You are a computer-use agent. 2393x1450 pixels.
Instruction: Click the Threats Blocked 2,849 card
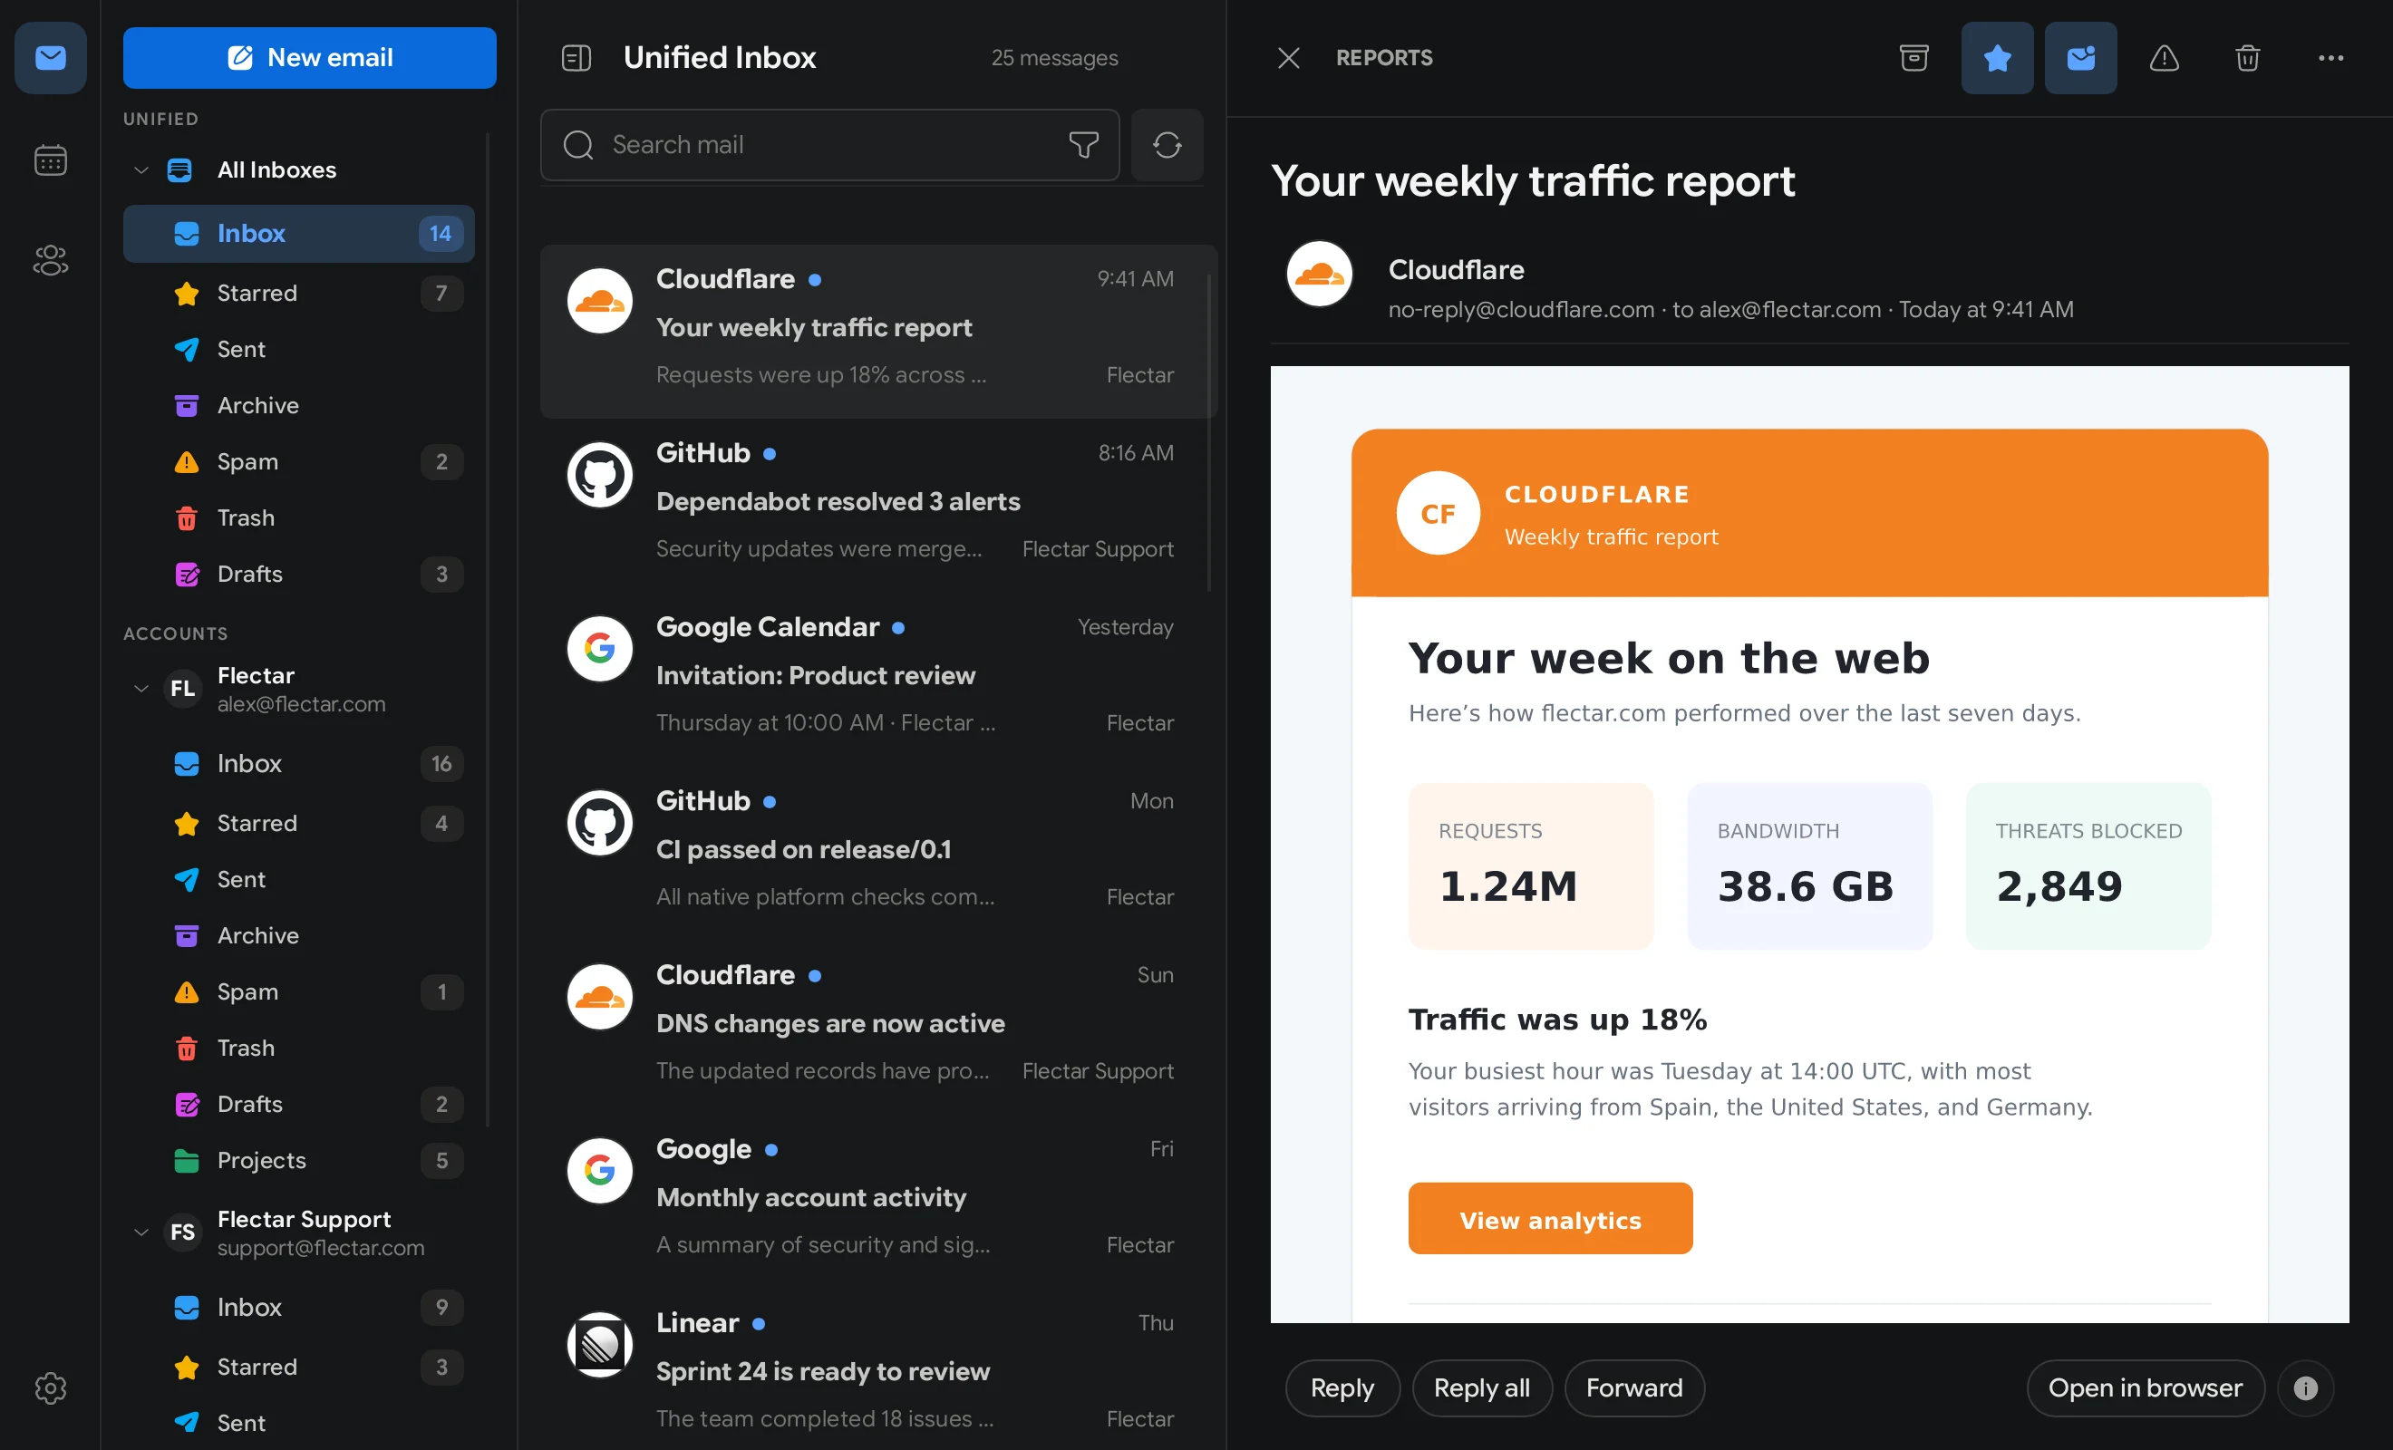pyautogui.click(x=2088, y=866)
